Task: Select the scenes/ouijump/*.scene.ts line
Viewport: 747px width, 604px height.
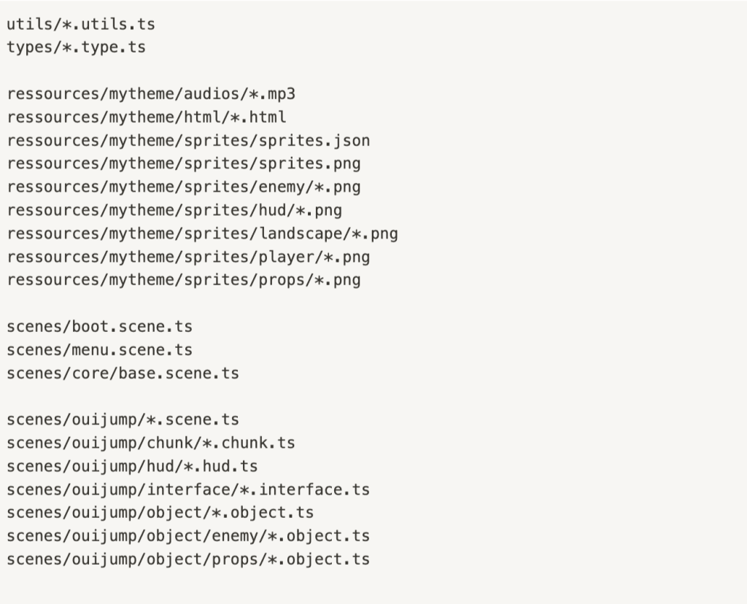Action: pyautogui.click(x=123, y=420)
